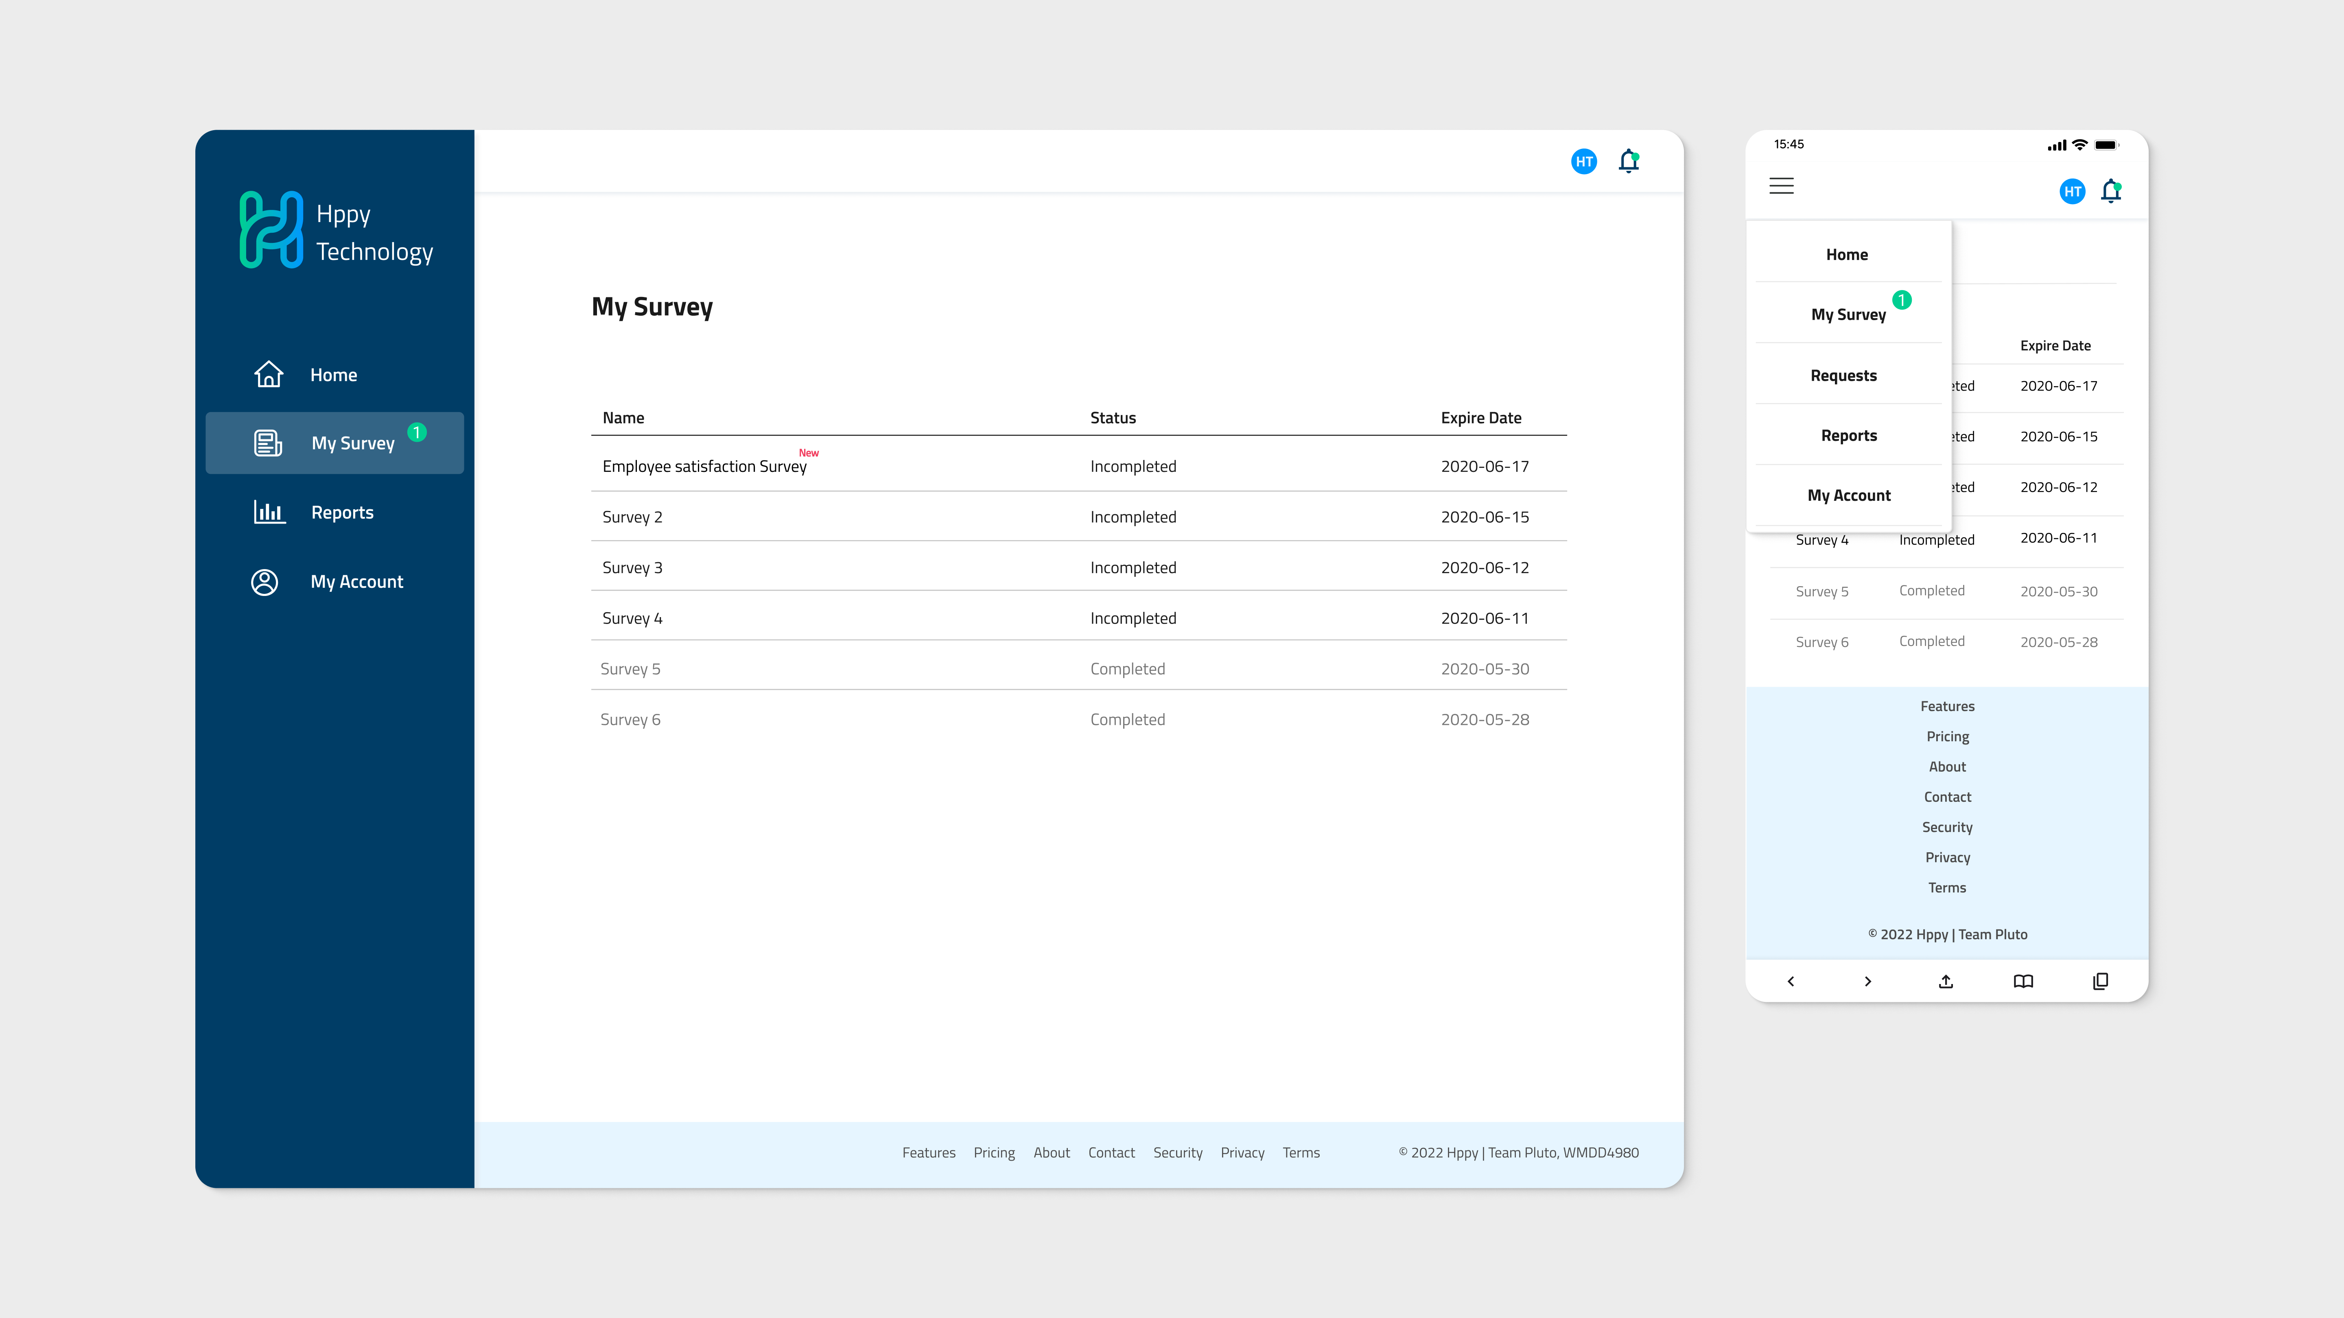Select Requests in the mobile menu
The width and height of the screenshot is (2344, 1318).
click(1843, 375)
